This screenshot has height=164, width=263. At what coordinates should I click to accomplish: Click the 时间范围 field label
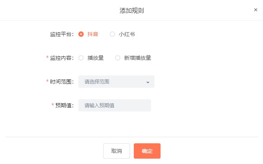coord(62,82)
